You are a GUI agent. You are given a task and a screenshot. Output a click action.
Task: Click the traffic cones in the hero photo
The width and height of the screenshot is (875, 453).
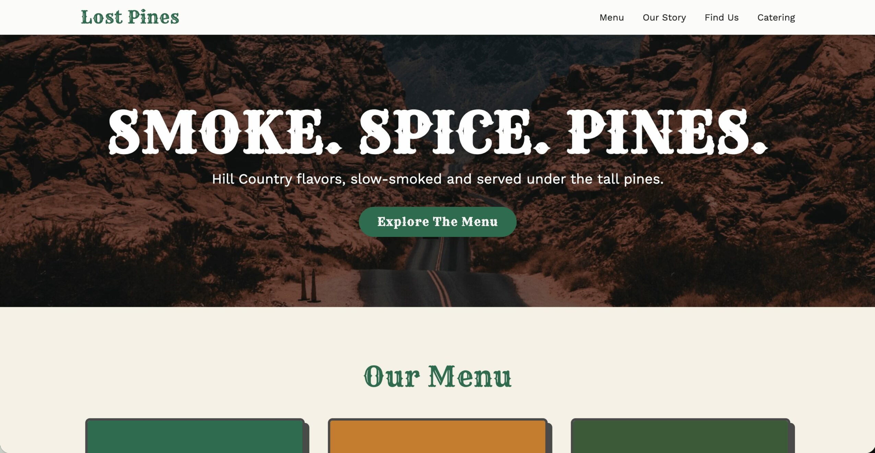(308, 285)
